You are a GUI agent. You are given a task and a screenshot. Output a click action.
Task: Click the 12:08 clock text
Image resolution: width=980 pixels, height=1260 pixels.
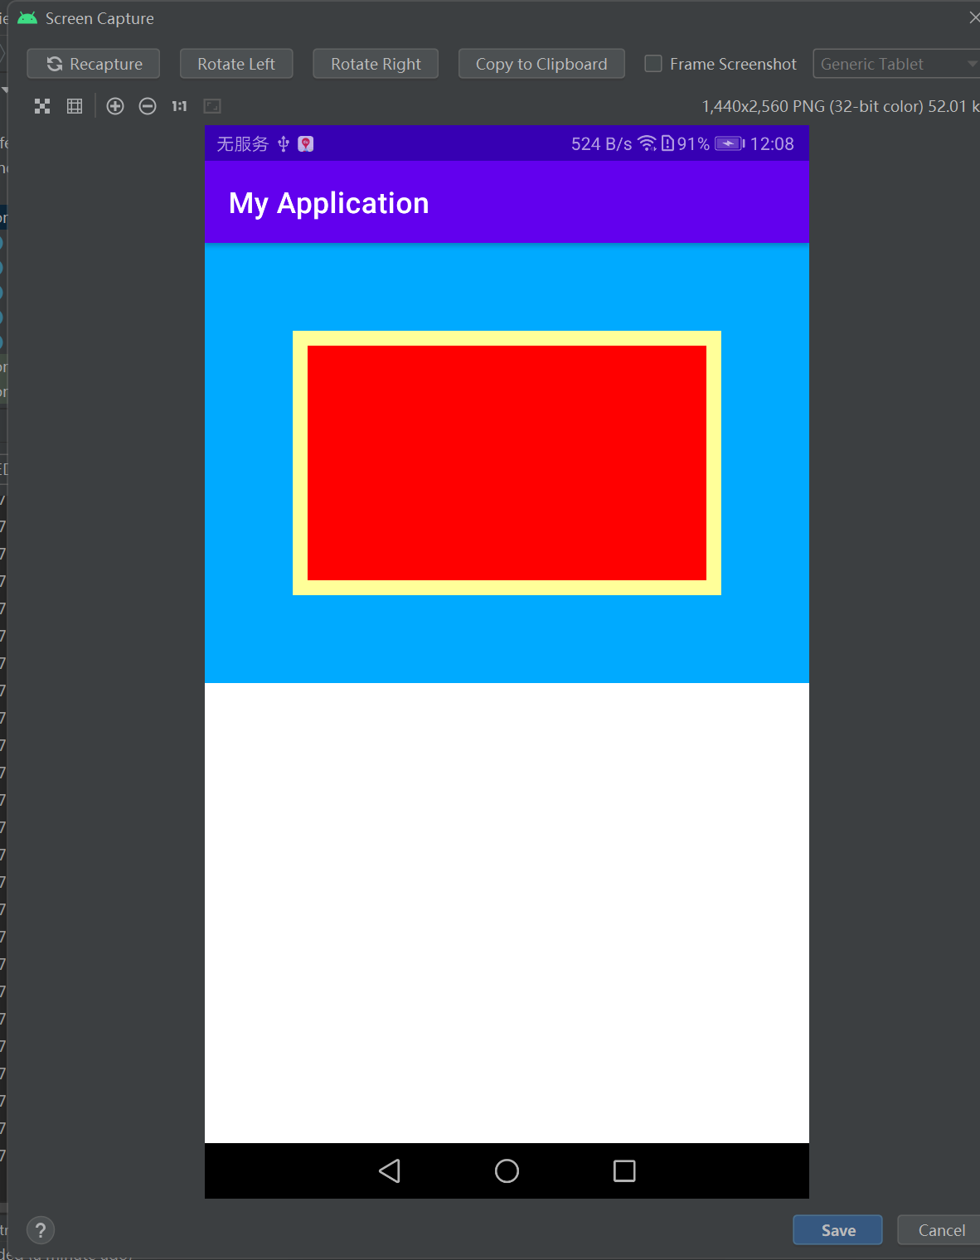click(772, 144)
